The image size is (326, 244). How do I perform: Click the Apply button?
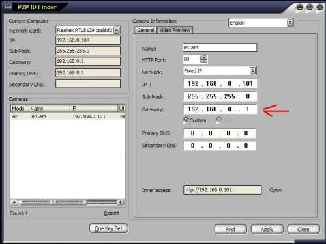pyautogui.click(x=267, y=229)
